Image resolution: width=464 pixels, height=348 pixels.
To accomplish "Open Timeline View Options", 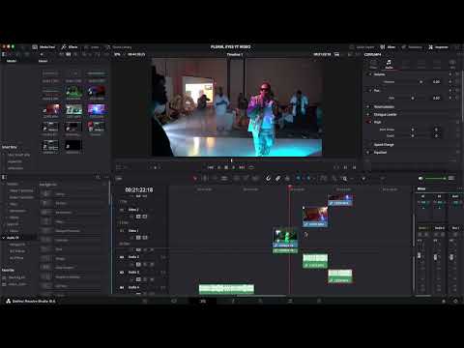I will point(119,178).
